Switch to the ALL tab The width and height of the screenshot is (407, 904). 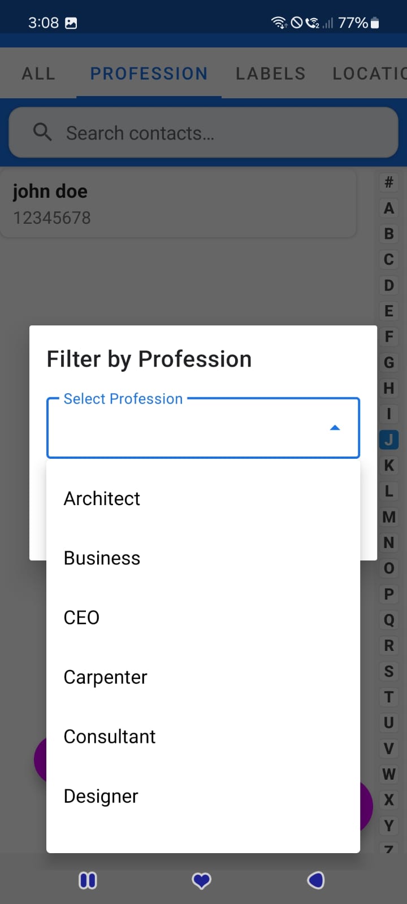point(37,73)
